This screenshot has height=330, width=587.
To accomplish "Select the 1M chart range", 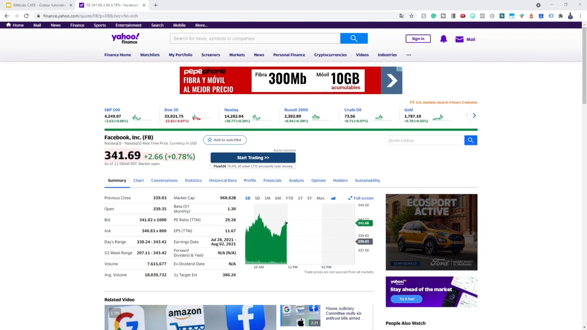I will click(268, 198).
